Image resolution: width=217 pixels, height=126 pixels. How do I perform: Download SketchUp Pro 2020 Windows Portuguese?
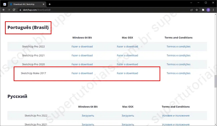click(x=82, y=64)
